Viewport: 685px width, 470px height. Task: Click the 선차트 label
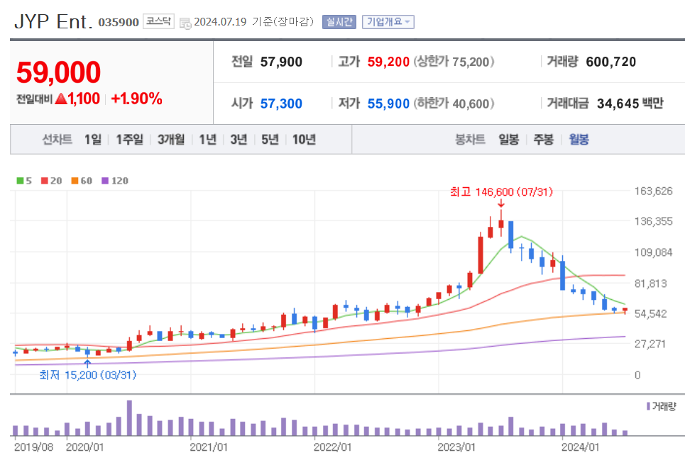coord(57,140)
